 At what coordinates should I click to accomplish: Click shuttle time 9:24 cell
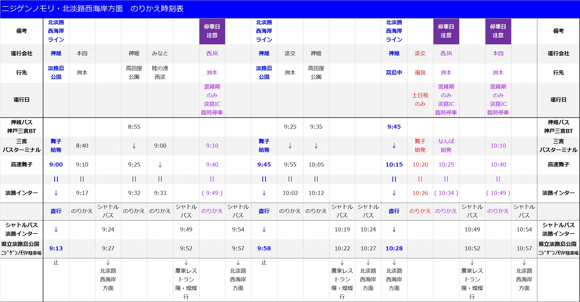click(x=108, y=229)
